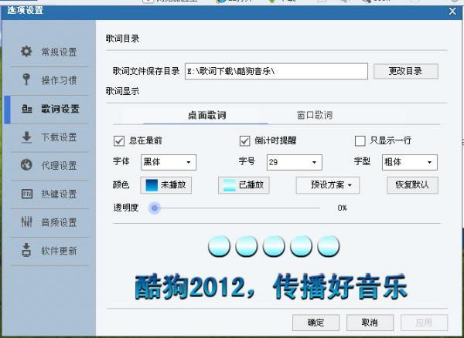Go to 下载设置 section
Viewport: 464px width, 338px height.
[x=49, y=137]
